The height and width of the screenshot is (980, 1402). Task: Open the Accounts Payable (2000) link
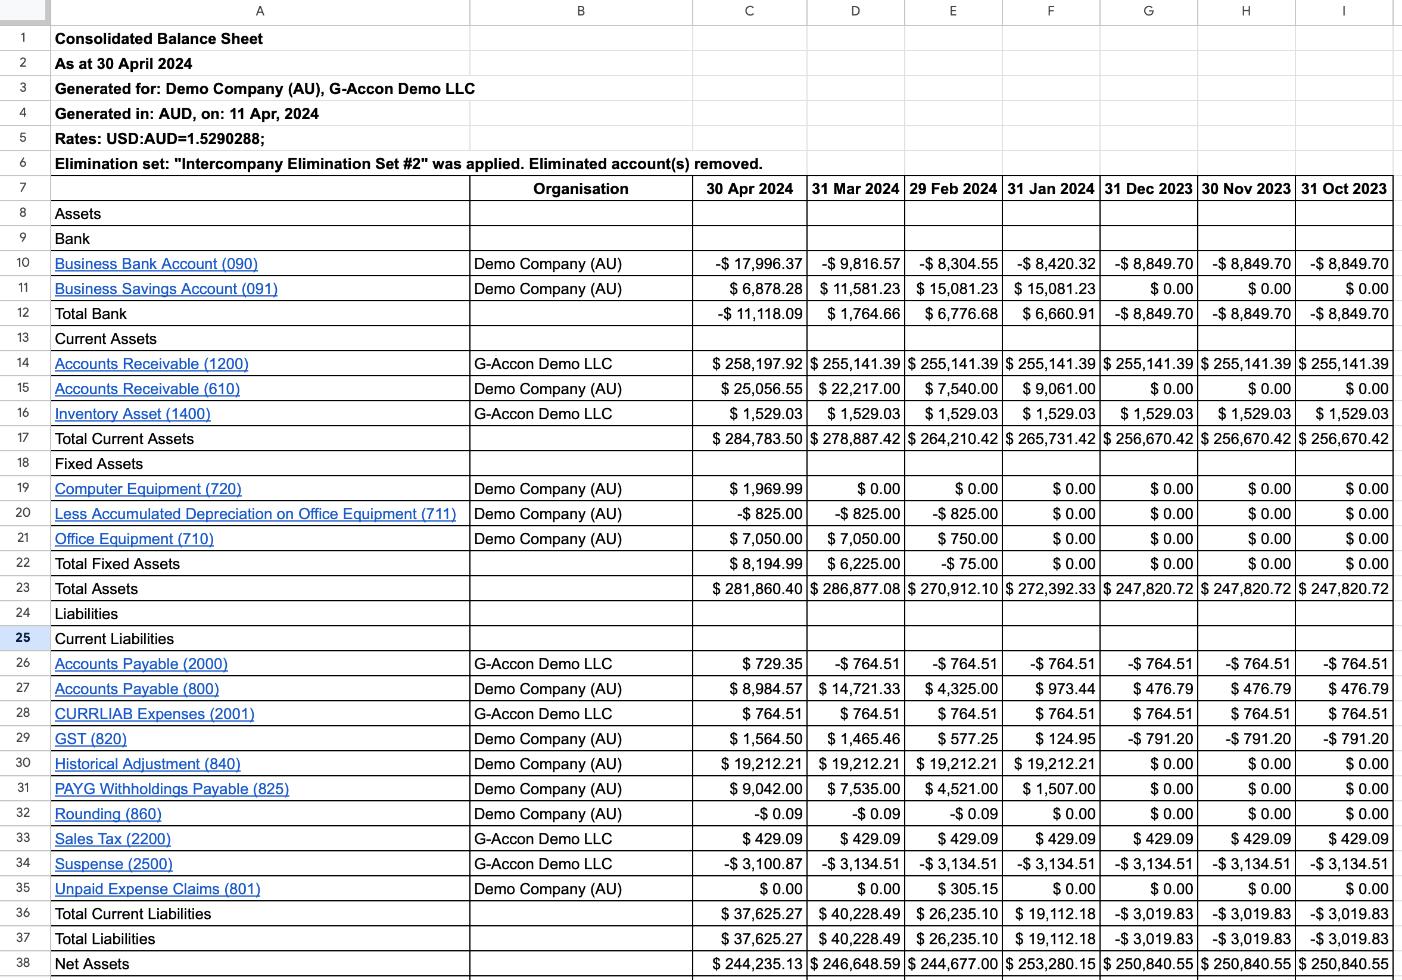click(x=141, y=664)
